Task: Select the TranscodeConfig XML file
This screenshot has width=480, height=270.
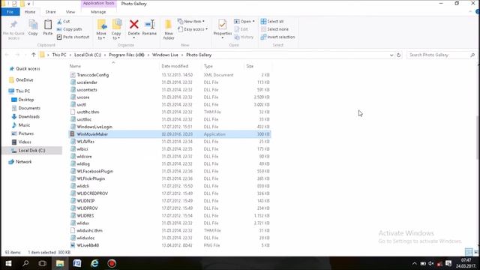Action: pyautogui.click(x=169, y=75)
